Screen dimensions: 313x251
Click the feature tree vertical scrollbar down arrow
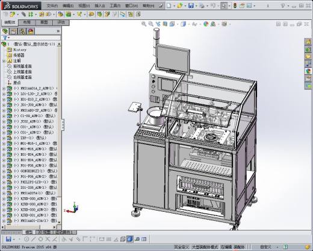[x=59, y=222]
